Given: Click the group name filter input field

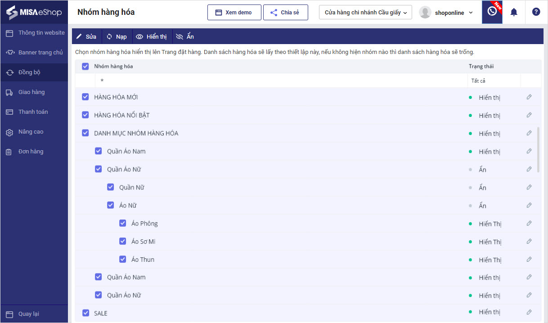Looking at the screenshot, I should click(281, 81).
